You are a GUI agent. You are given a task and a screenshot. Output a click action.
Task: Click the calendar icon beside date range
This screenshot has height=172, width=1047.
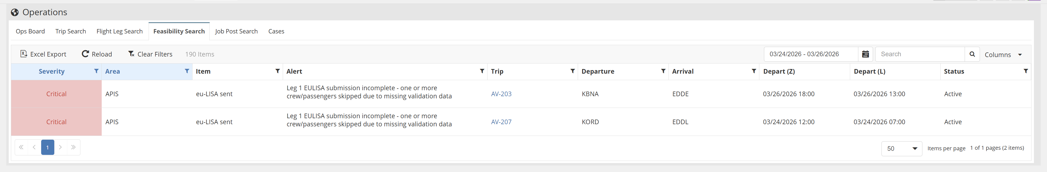tap(865, 54)
